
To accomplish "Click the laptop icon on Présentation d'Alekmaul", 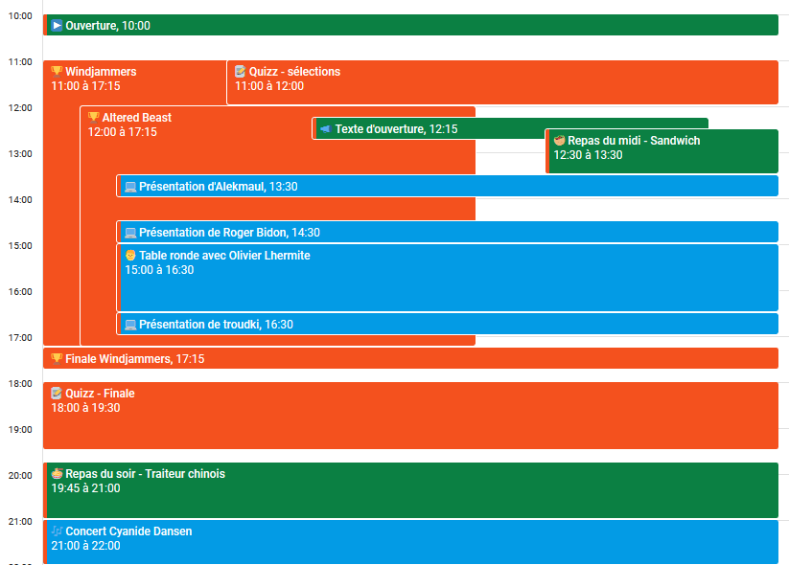I will coord(130,187).
